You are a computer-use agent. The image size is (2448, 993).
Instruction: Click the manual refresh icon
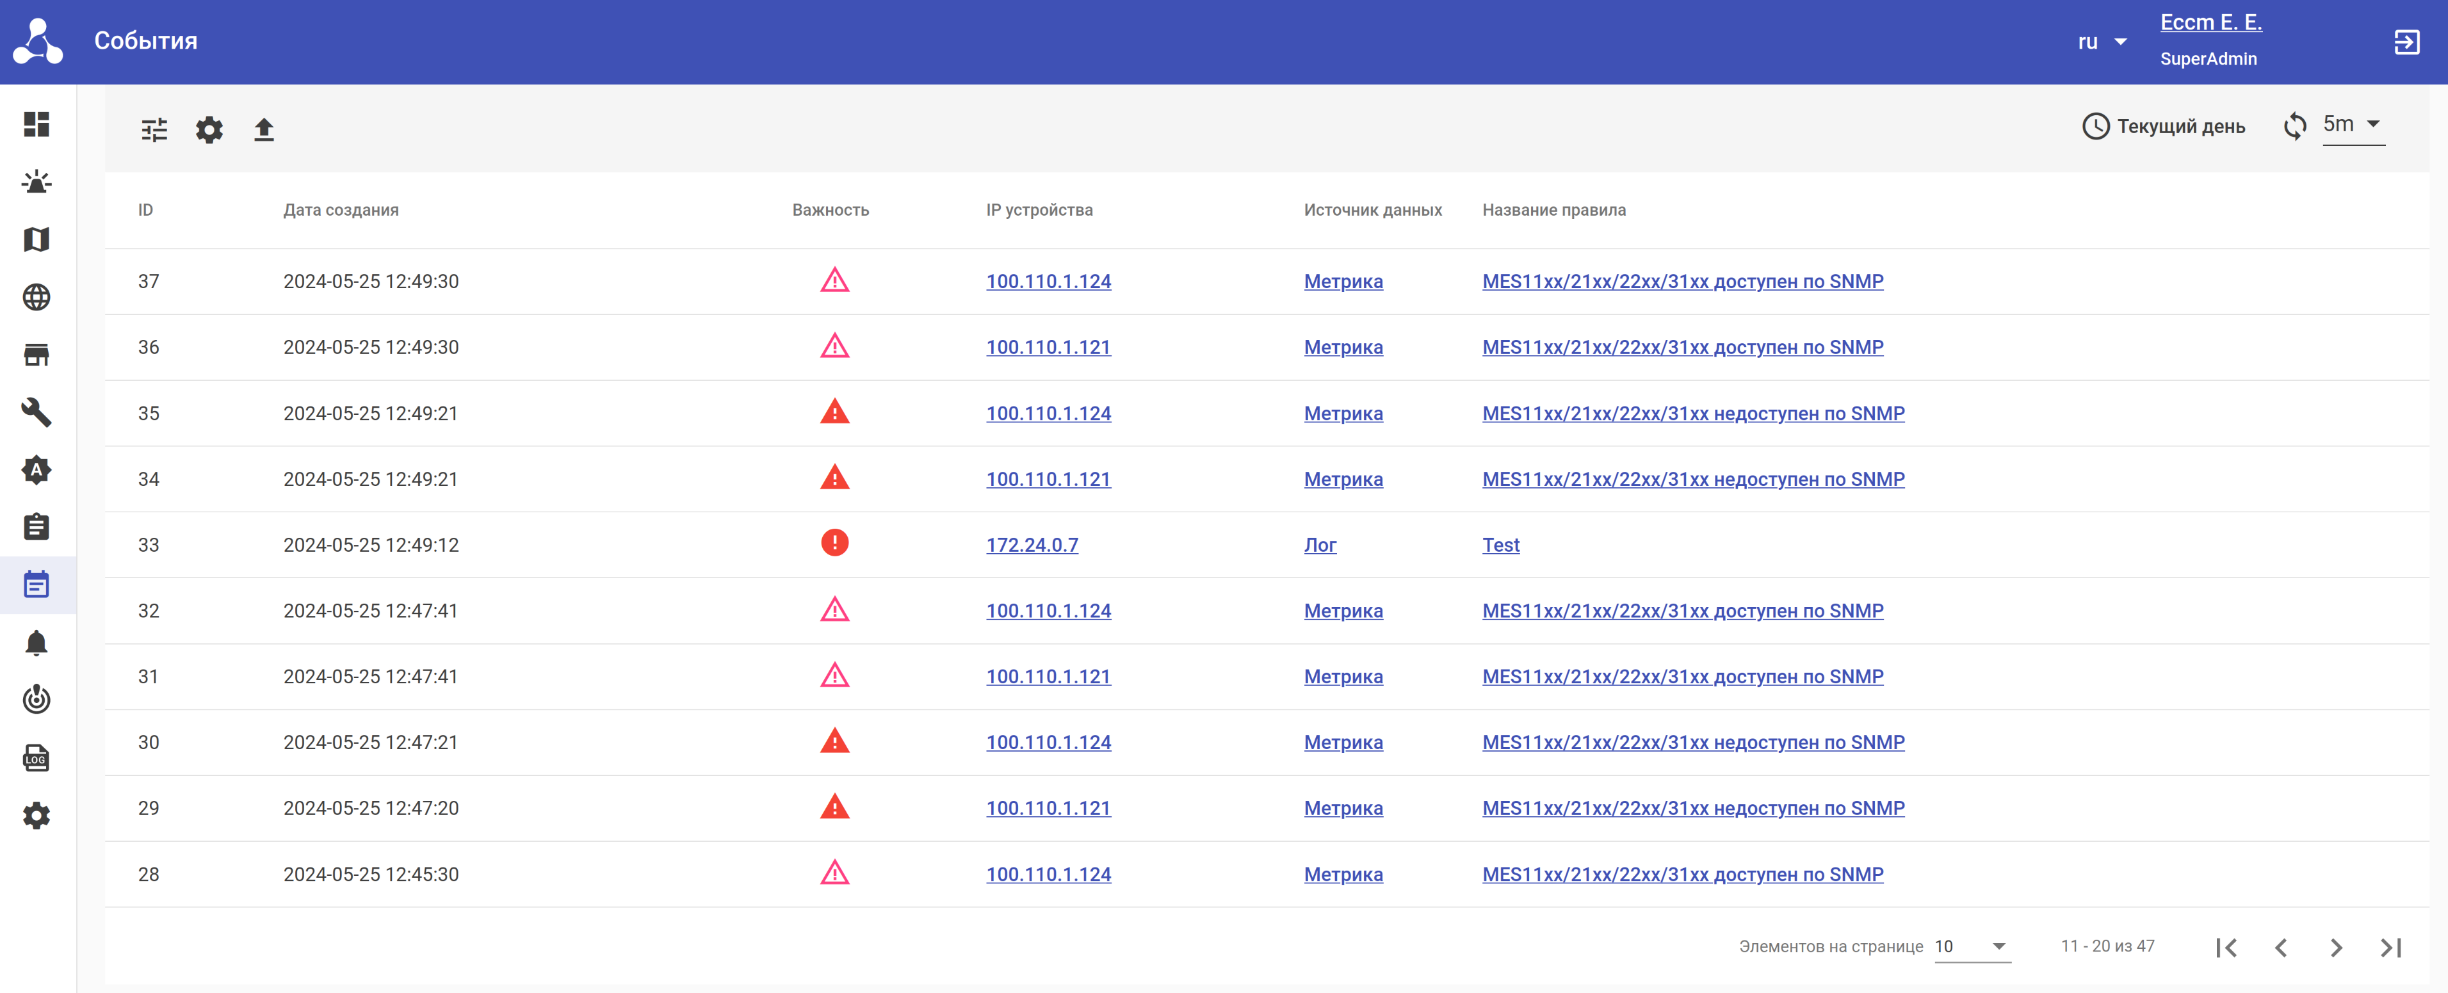pyautogui.click(x=2294, y=126)
